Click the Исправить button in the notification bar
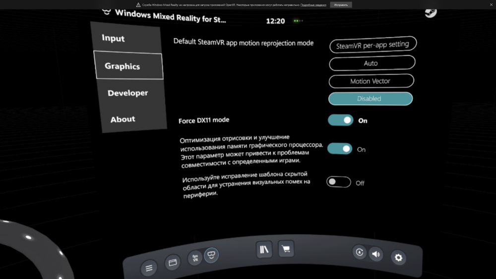Image resolution: width=496 pixels, height=279 pixels. point(341,5)
